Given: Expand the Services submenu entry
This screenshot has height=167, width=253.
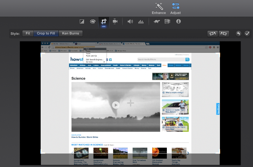Looking at the screenshot, I should (x=95, y=62).
